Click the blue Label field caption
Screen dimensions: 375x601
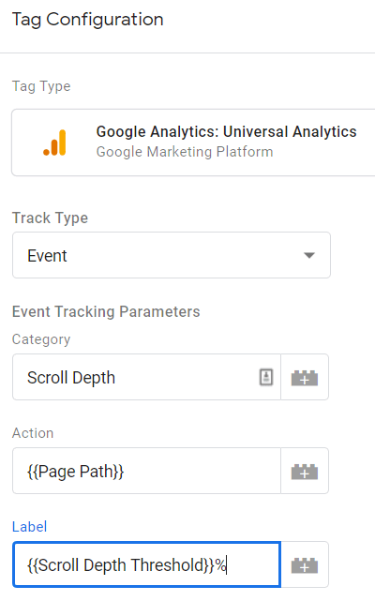pyautogui.click(x=29, y=527)
